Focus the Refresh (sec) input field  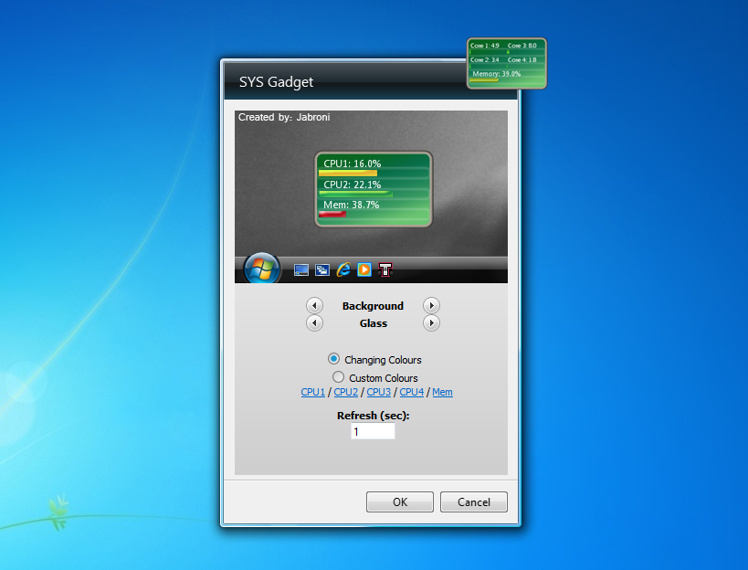pos(373,431)
